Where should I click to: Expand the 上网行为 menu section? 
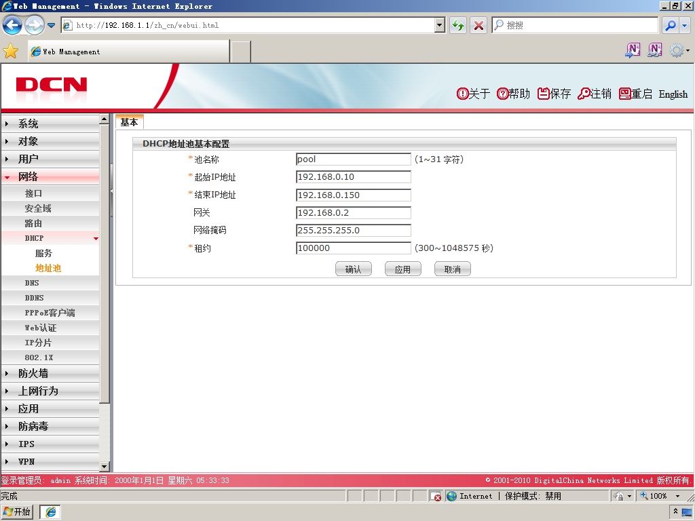50,391
